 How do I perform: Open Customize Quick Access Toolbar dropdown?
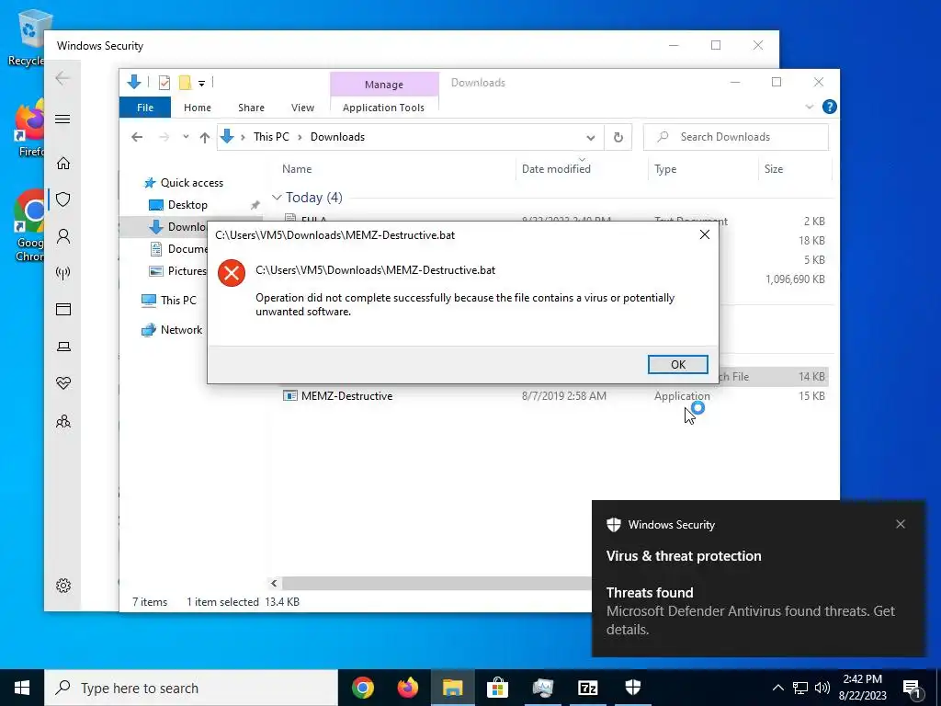click(201, 83)
